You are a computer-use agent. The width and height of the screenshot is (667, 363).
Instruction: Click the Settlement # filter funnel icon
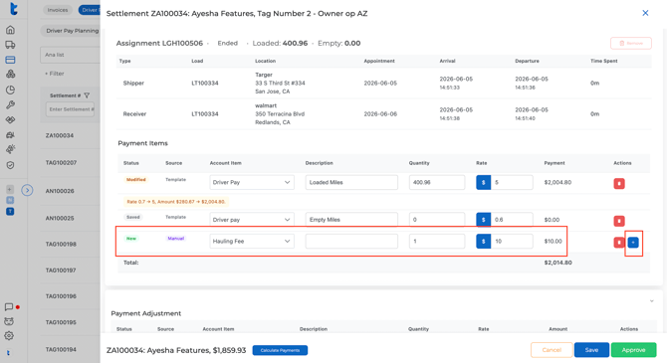[x=87, y=95]
